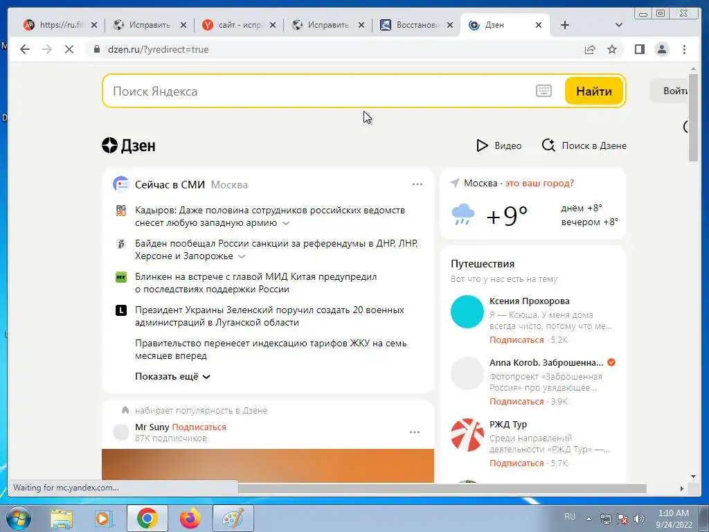Viewport: 709px width, 532px height.
Task: Open the Видео section
Action: (x=499, y=145)
